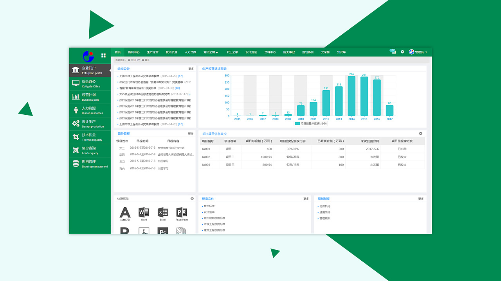Open the PowerPoint shortcut icon
The width and height of the screenshot is (501, 281).
click(x=182, y=213)
